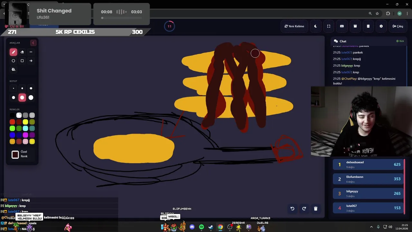The width and height of the screenshot is (412, 232).
Task: Pick the light pink color swatch
Action: click(x=25, y=141)
